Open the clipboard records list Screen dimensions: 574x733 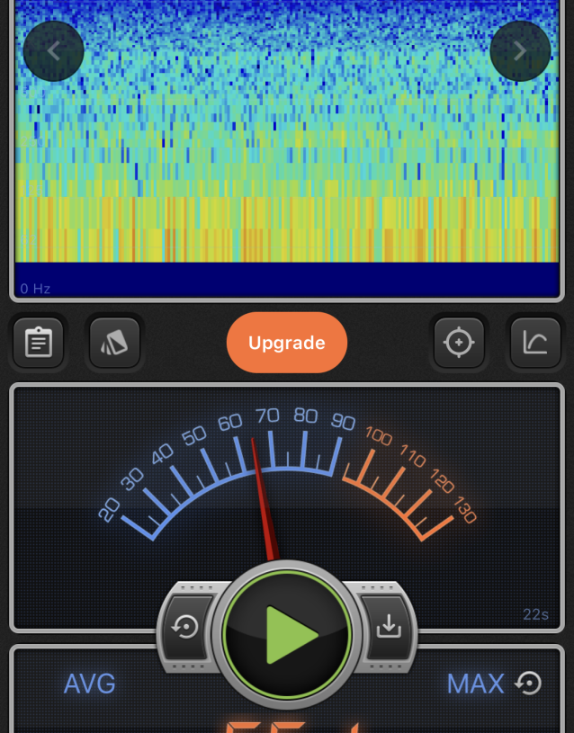(x=39, y=343)
